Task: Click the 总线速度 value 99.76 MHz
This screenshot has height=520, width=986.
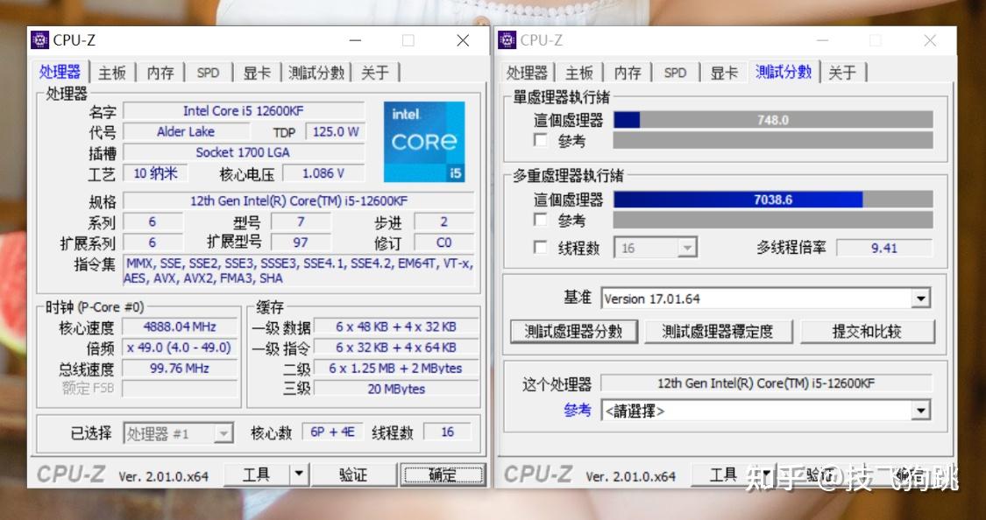Action: pyautogui.click(x=180, y=368)
